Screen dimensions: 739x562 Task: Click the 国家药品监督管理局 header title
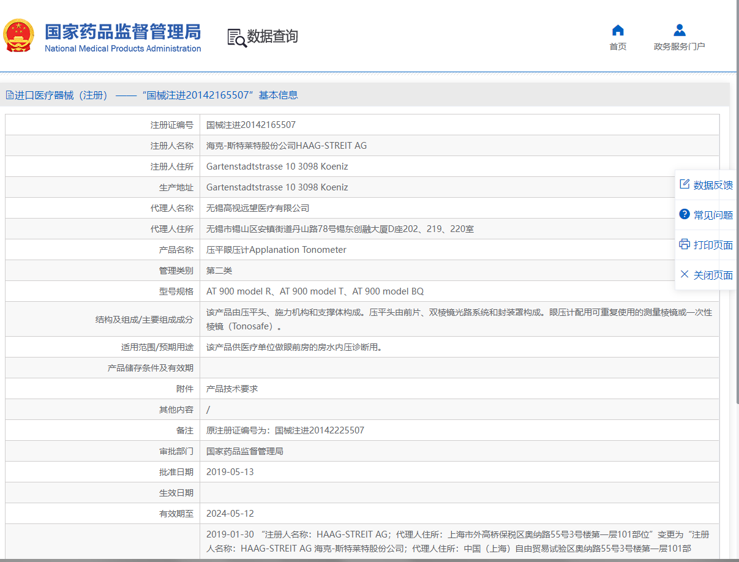122,31
